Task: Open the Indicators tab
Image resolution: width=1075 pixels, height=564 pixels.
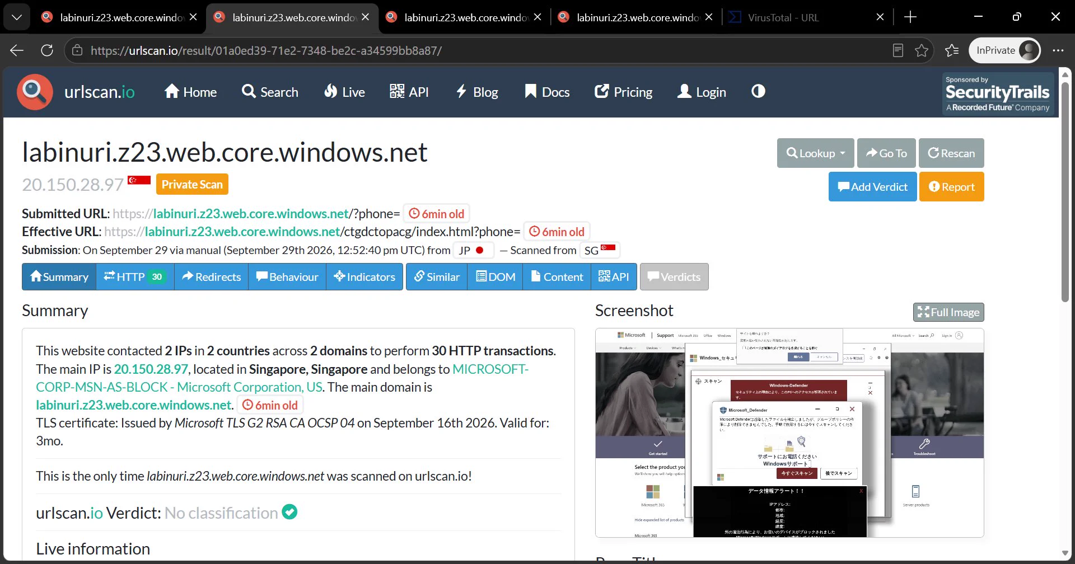Action: click(x=364, y=277)
